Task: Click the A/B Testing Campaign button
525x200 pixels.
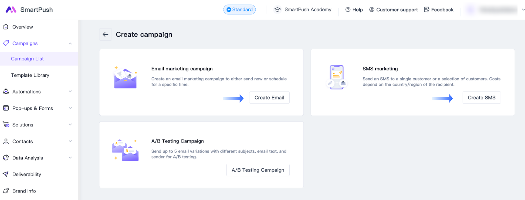Action: pyautogui.click(x=258, y=170)
